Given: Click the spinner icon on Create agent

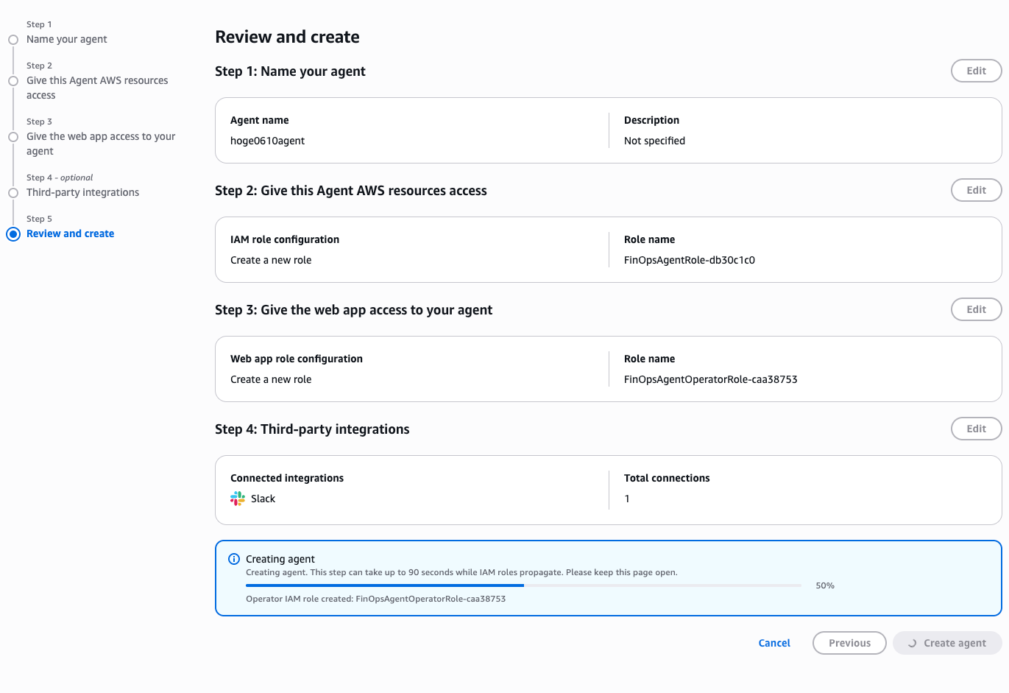Looking at the screenshot, I should 912,643.
